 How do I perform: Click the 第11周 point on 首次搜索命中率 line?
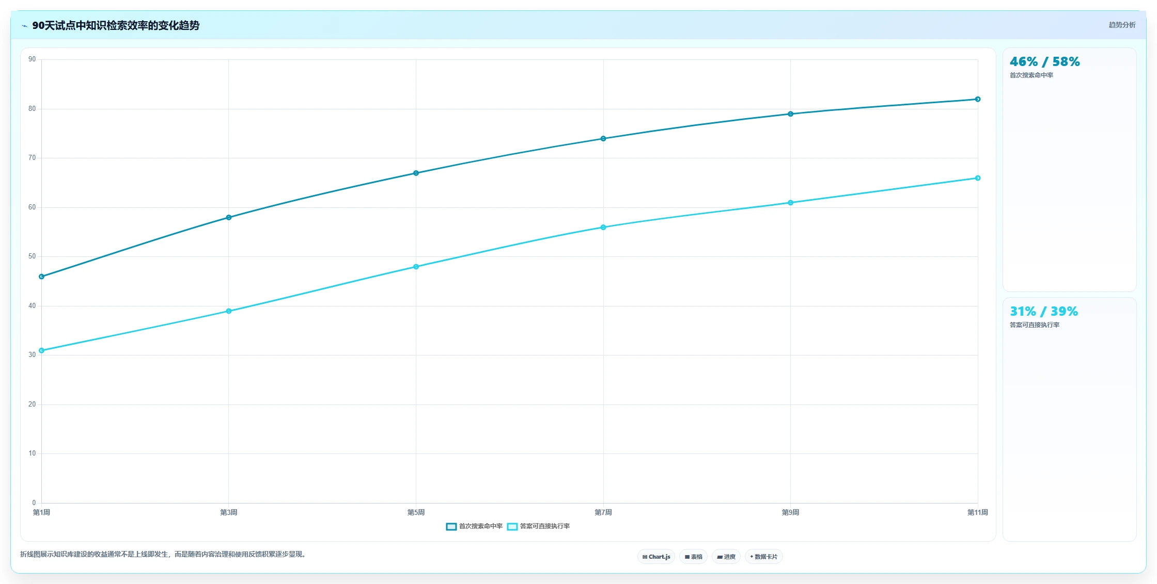978,99
